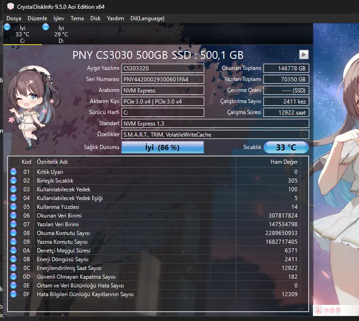Click the Sürücü Harfi C: field

tap(163, 112)
